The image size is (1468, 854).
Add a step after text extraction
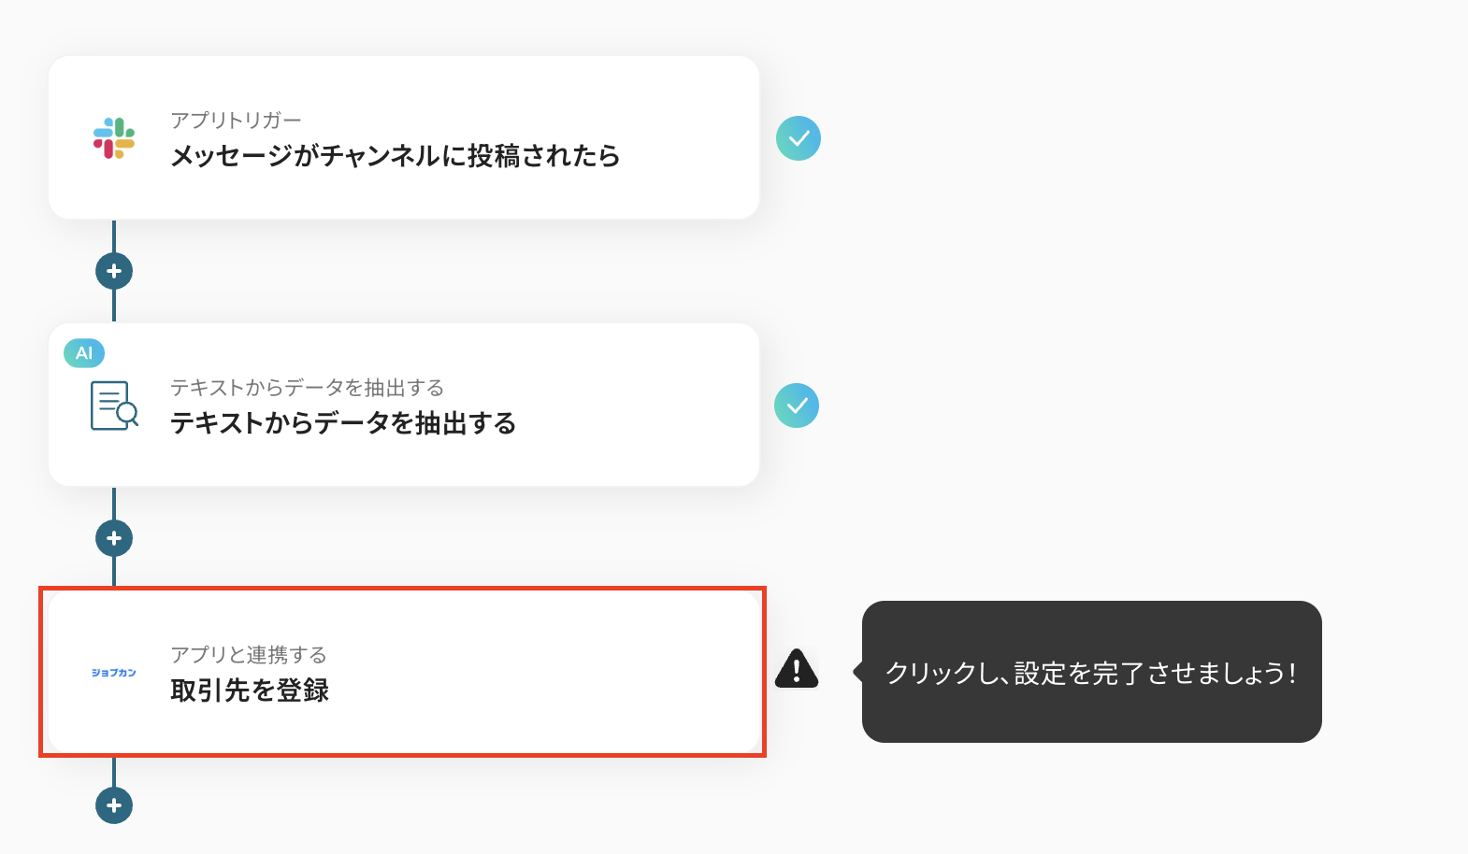pyautogui.click(x=114, y=538)
